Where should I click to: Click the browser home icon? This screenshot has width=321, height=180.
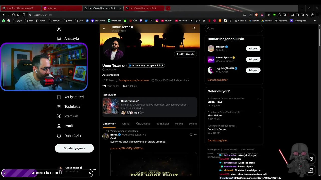[19, 15]
